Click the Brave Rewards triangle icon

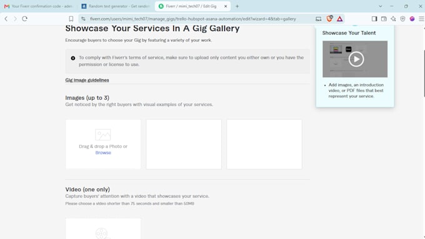pyautogui.click(x=339, y=19)
